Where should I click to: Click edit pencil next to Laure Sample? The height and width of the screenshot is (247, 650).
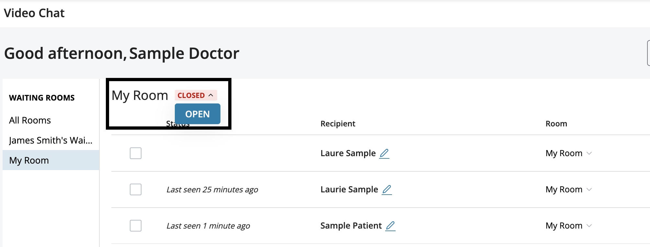click(384, 153)
